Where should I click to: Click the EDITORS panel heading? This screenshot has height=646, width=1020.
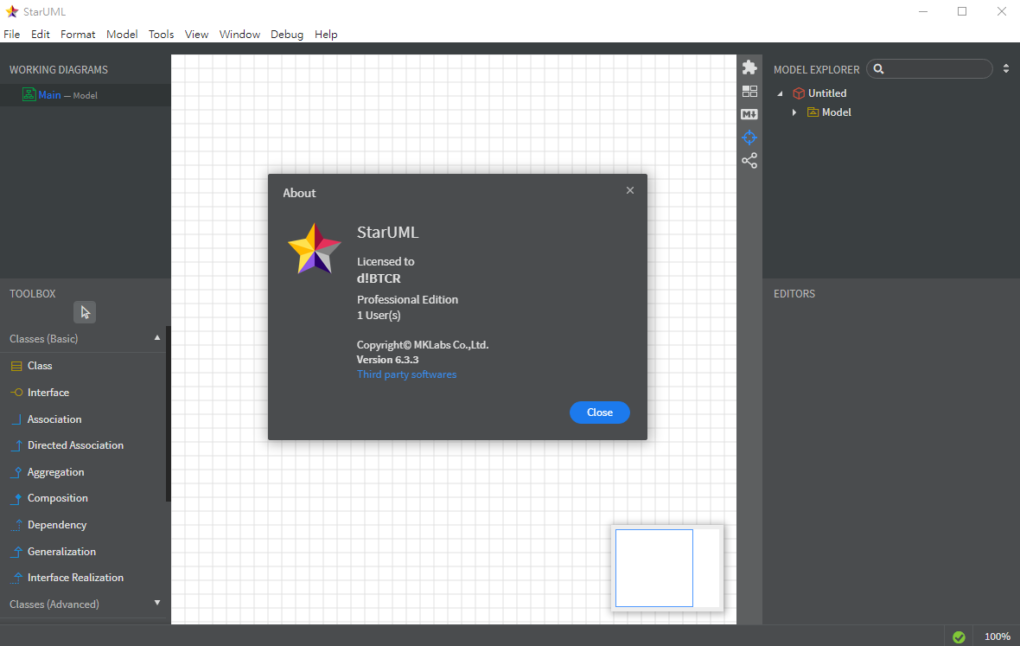click(x=794, y=294)
